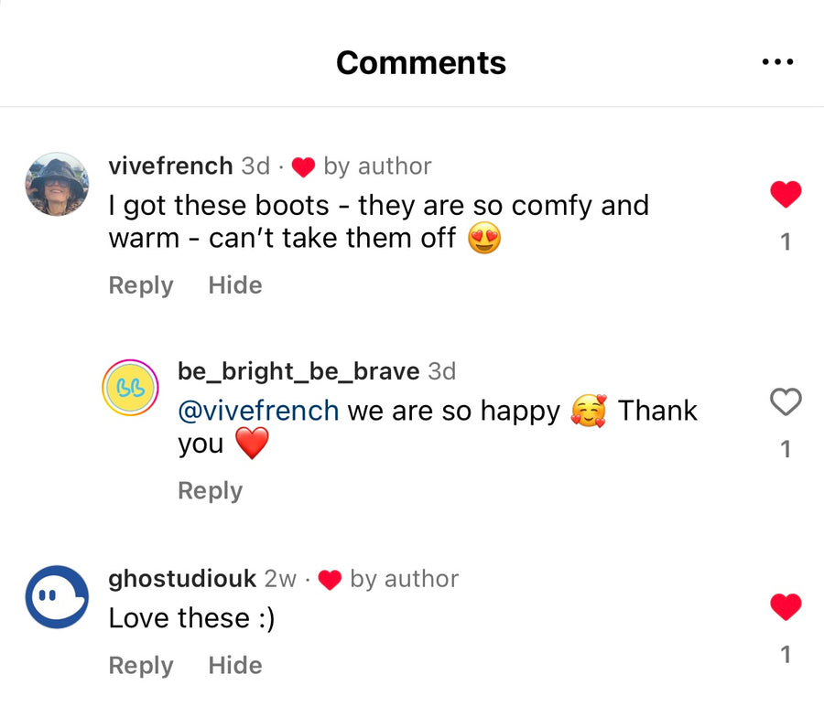Screen dimensions: 824x717
Task: Open the be_bright_be_brave username link
Action: (298, 371)
